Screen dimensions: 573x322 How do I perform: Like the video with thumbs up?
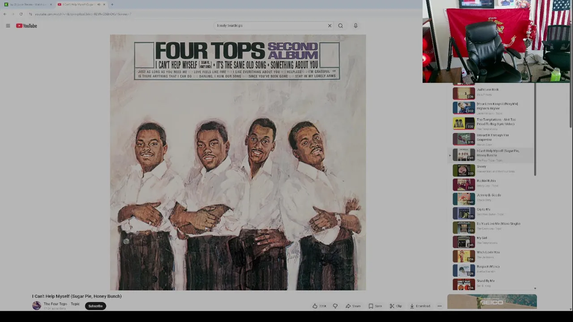click(x=319, y=306)
